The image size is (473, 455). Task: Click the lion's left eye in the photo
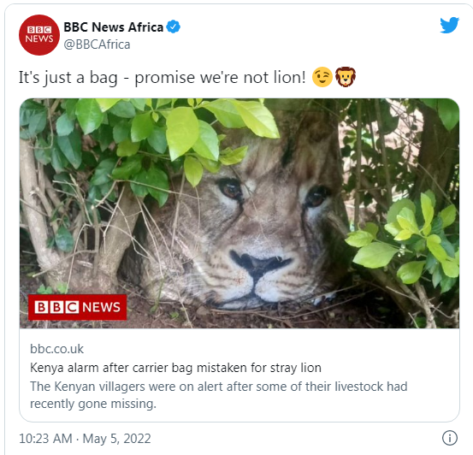click(x=231, y=188)
